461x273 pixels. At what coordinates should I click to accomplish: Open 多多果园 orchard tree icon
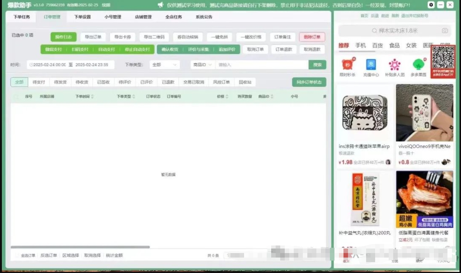(x=418, y=64)
